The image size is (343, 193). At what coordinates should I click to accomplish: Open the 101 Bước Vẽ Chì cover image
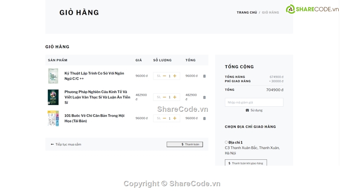point(53,118)
